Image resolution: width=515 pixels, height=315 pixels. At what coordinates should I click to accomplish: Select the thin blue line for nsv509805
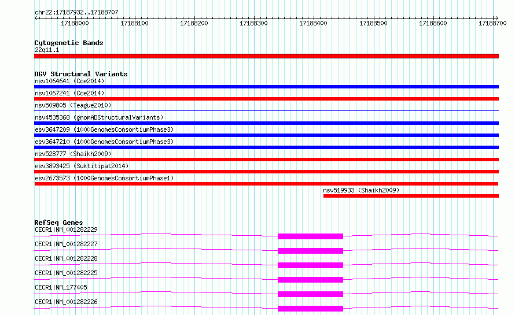266,110
